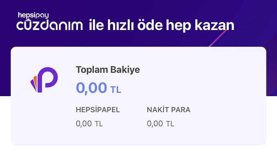Click the word 'Toplam' in the card title

coord(92,70)
